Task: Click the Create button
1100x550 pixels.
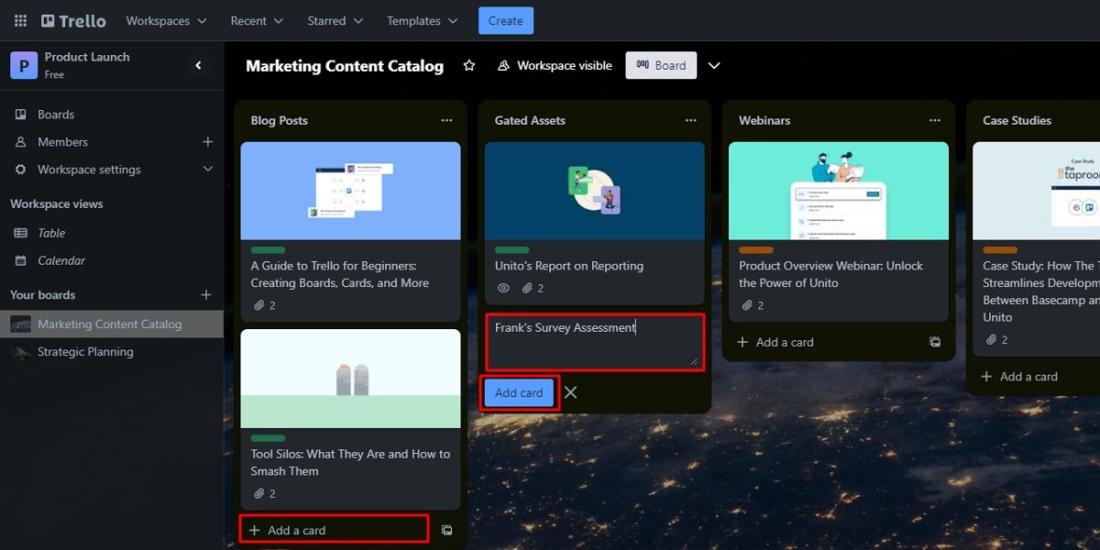Action: pos(505,20)
